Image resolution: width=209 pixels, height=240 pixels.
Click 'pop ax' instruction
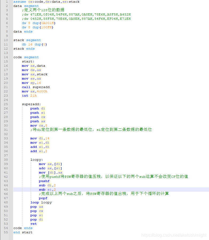coord(37,207)
